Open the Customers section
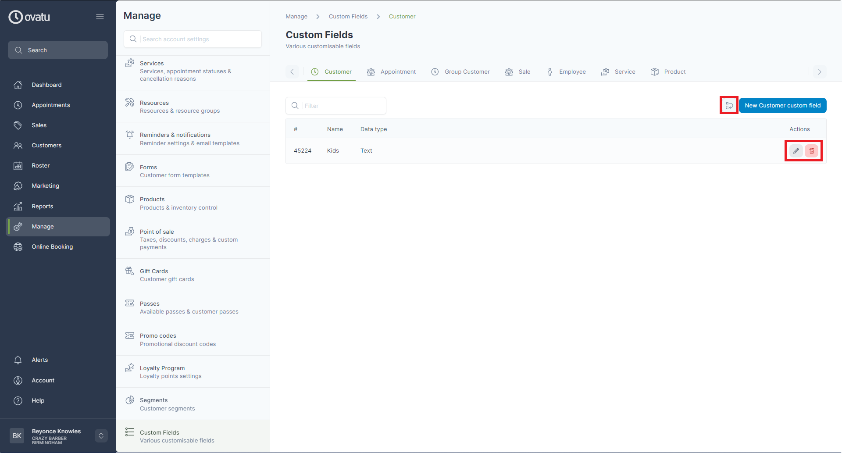Screen dimensions: 842x453 58,145
